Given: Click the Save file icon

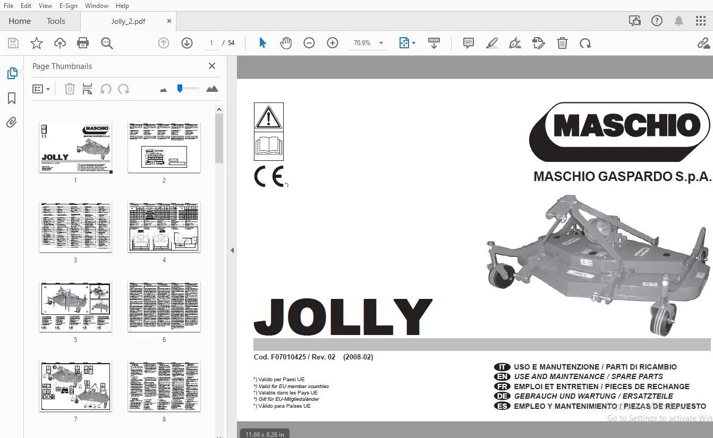Looking at the screenshot, I should (13, 43).
